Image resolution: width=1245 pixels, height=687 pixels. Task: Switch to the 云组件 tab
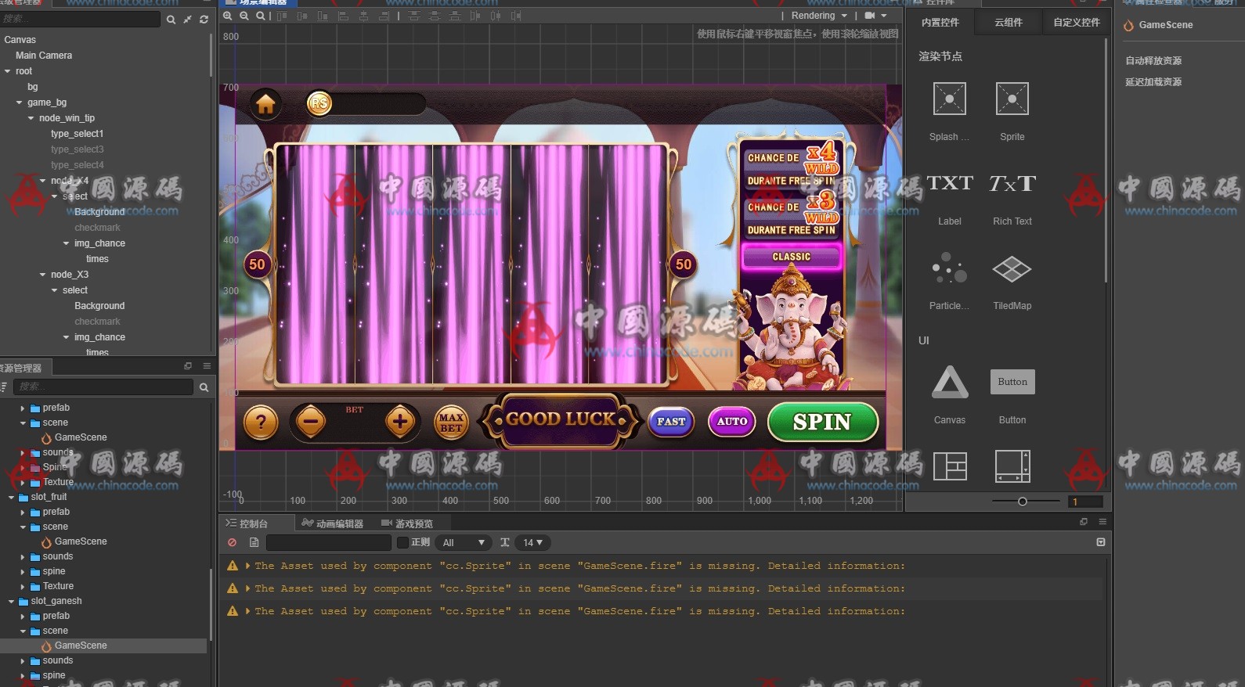click(x=1008, y=23)
